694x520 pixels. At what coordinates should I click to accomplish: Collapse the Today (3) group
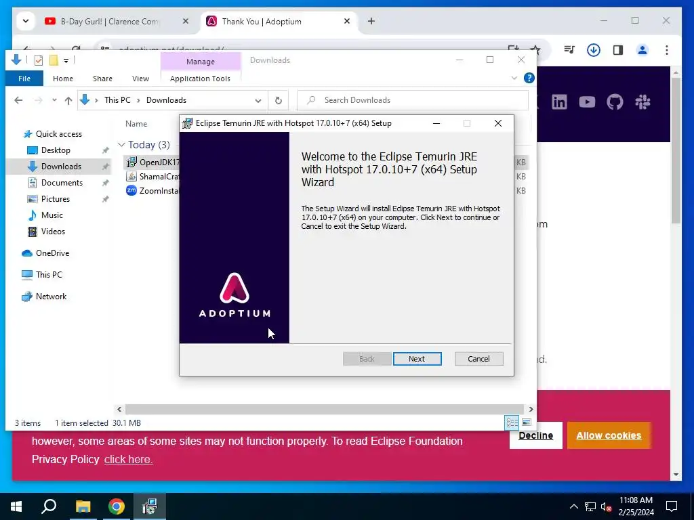click(x=121, y=145)
